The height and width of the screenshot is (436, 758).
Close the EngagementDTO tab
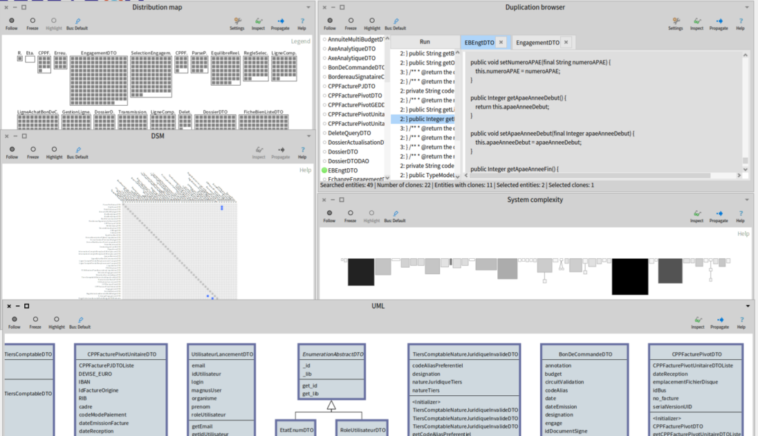[x=566, y=42]
